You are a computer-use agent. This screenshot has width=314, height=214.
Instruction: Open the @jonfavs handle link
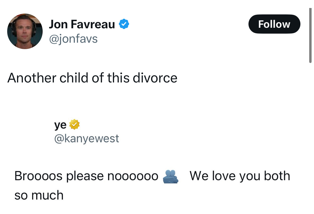point(73,39)
